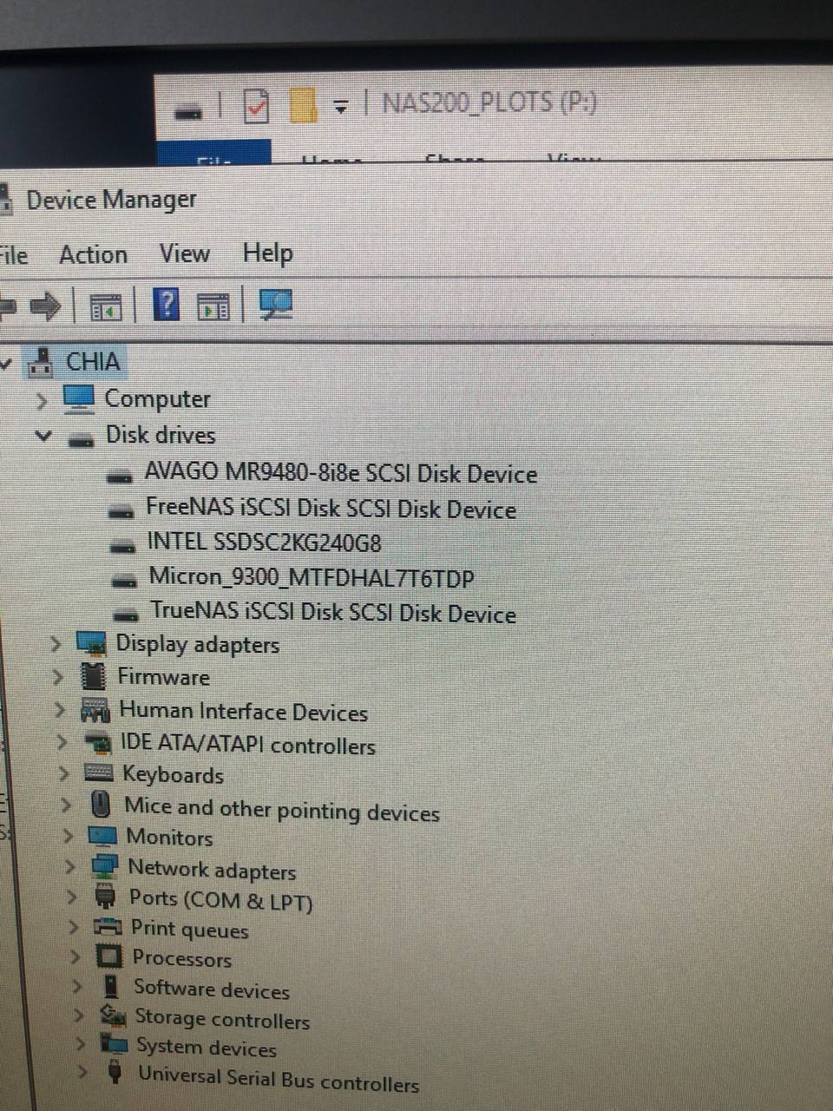The height and width of the screenshot is (1111, 833).
Task: Expand the Human Interface Devices node
Action: (x=60, y=710)
